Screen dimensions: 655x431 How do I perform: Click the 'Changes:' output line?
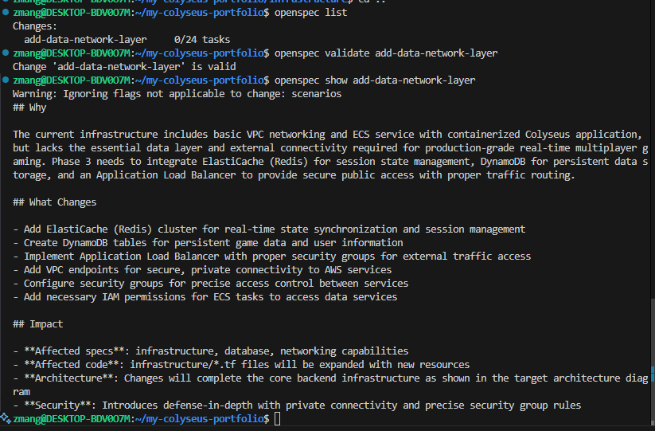coord(35,26)
